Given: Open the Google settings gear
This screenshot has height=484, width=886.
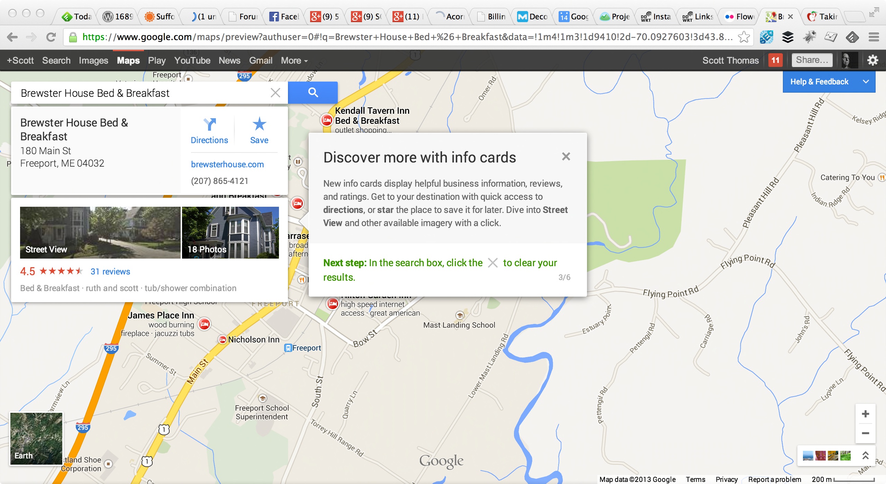Looking at the screenshot, I should 873,60.
